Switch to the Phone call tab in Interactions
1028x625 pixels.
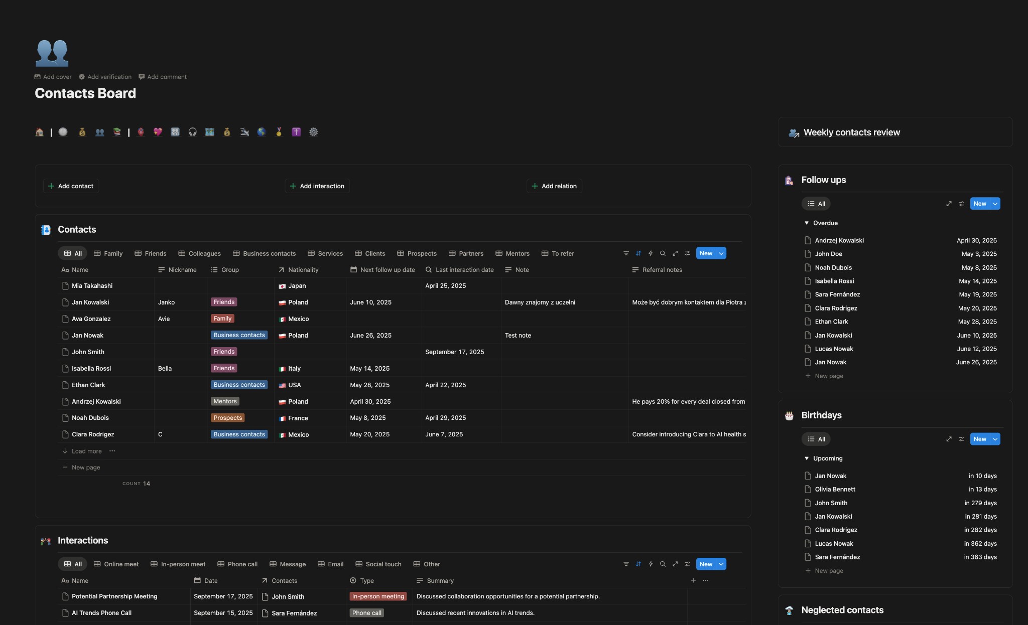click(x=237, y=564)
